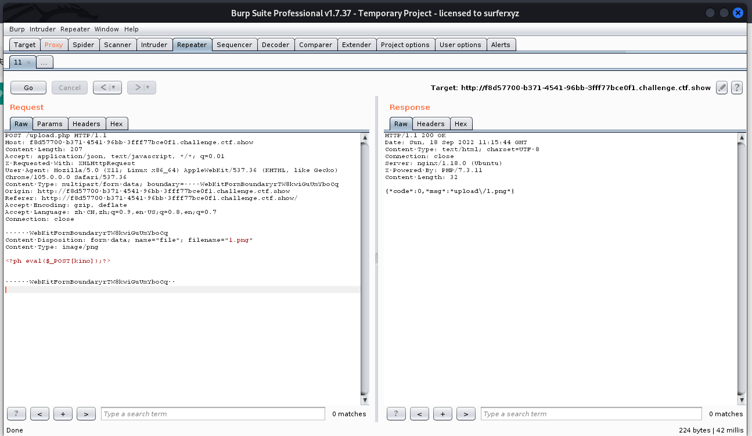Click response search previous-match < button

[x=419, y=414]
